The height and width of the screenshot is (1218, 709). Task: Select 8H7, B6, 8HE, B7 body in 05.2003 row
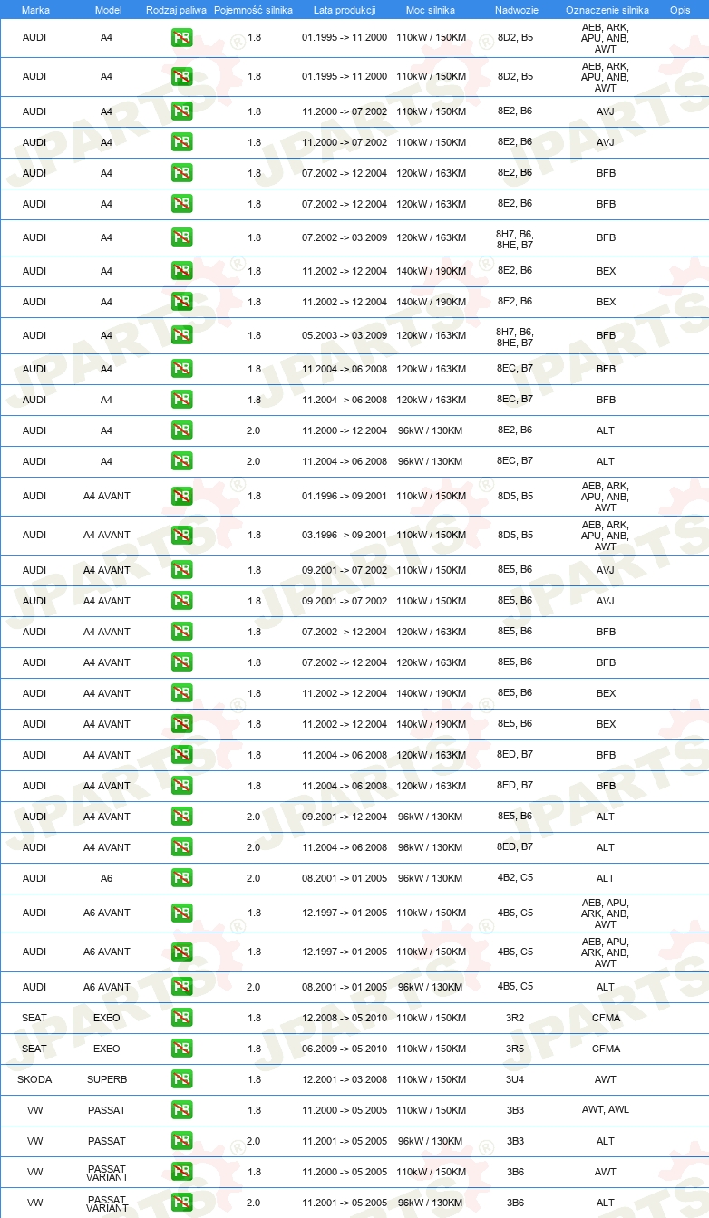[515, 337]
